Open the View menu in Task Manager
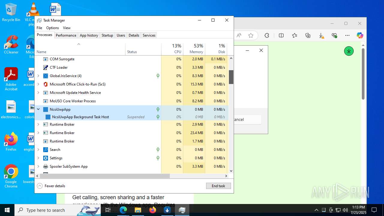The image size is (384, 216). point(67,28)
